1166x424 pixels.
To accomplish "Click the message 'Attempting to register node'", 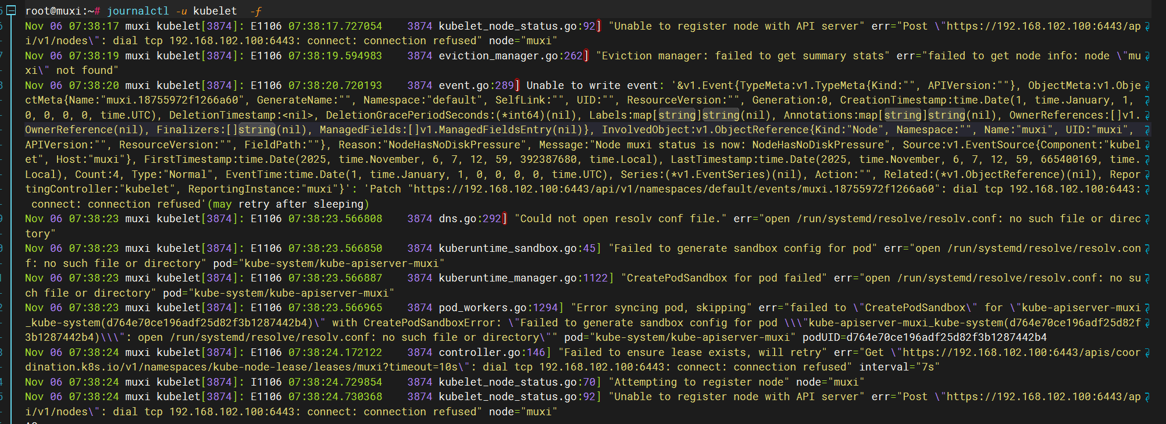I will point(699,382).
